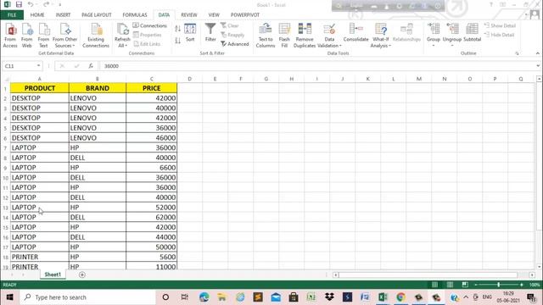The height and width of the screenshot is (305, 543).
Task: Open Group rows dropdown
Action: click(434, 36)
